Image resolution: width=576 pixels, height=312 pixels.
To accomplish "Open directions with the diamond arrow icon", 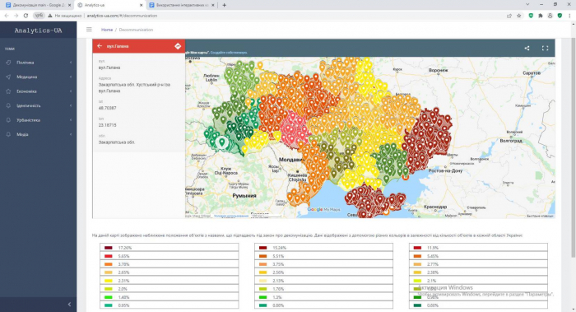I will click(178, 46).
